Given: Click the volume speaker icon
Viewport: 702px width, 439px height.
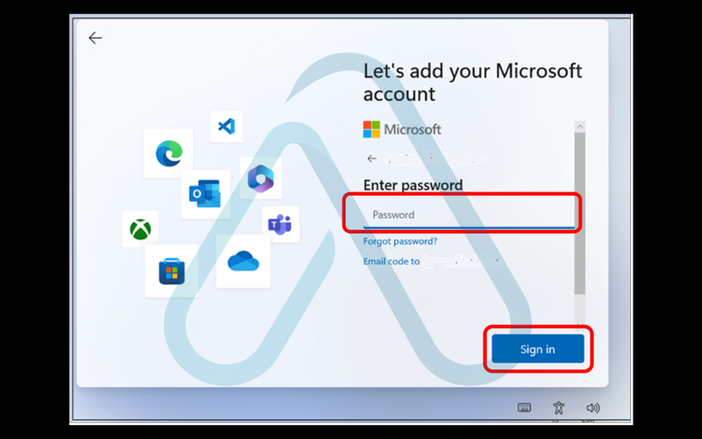Looking at the screenshot, I should (593, 407).
